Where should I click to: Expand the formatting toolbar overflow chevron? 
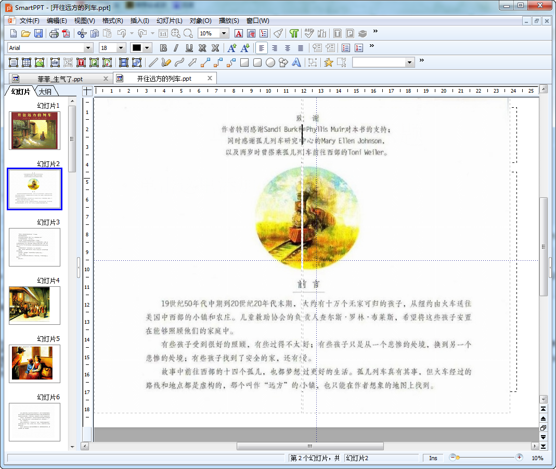(x=371, y=46)
